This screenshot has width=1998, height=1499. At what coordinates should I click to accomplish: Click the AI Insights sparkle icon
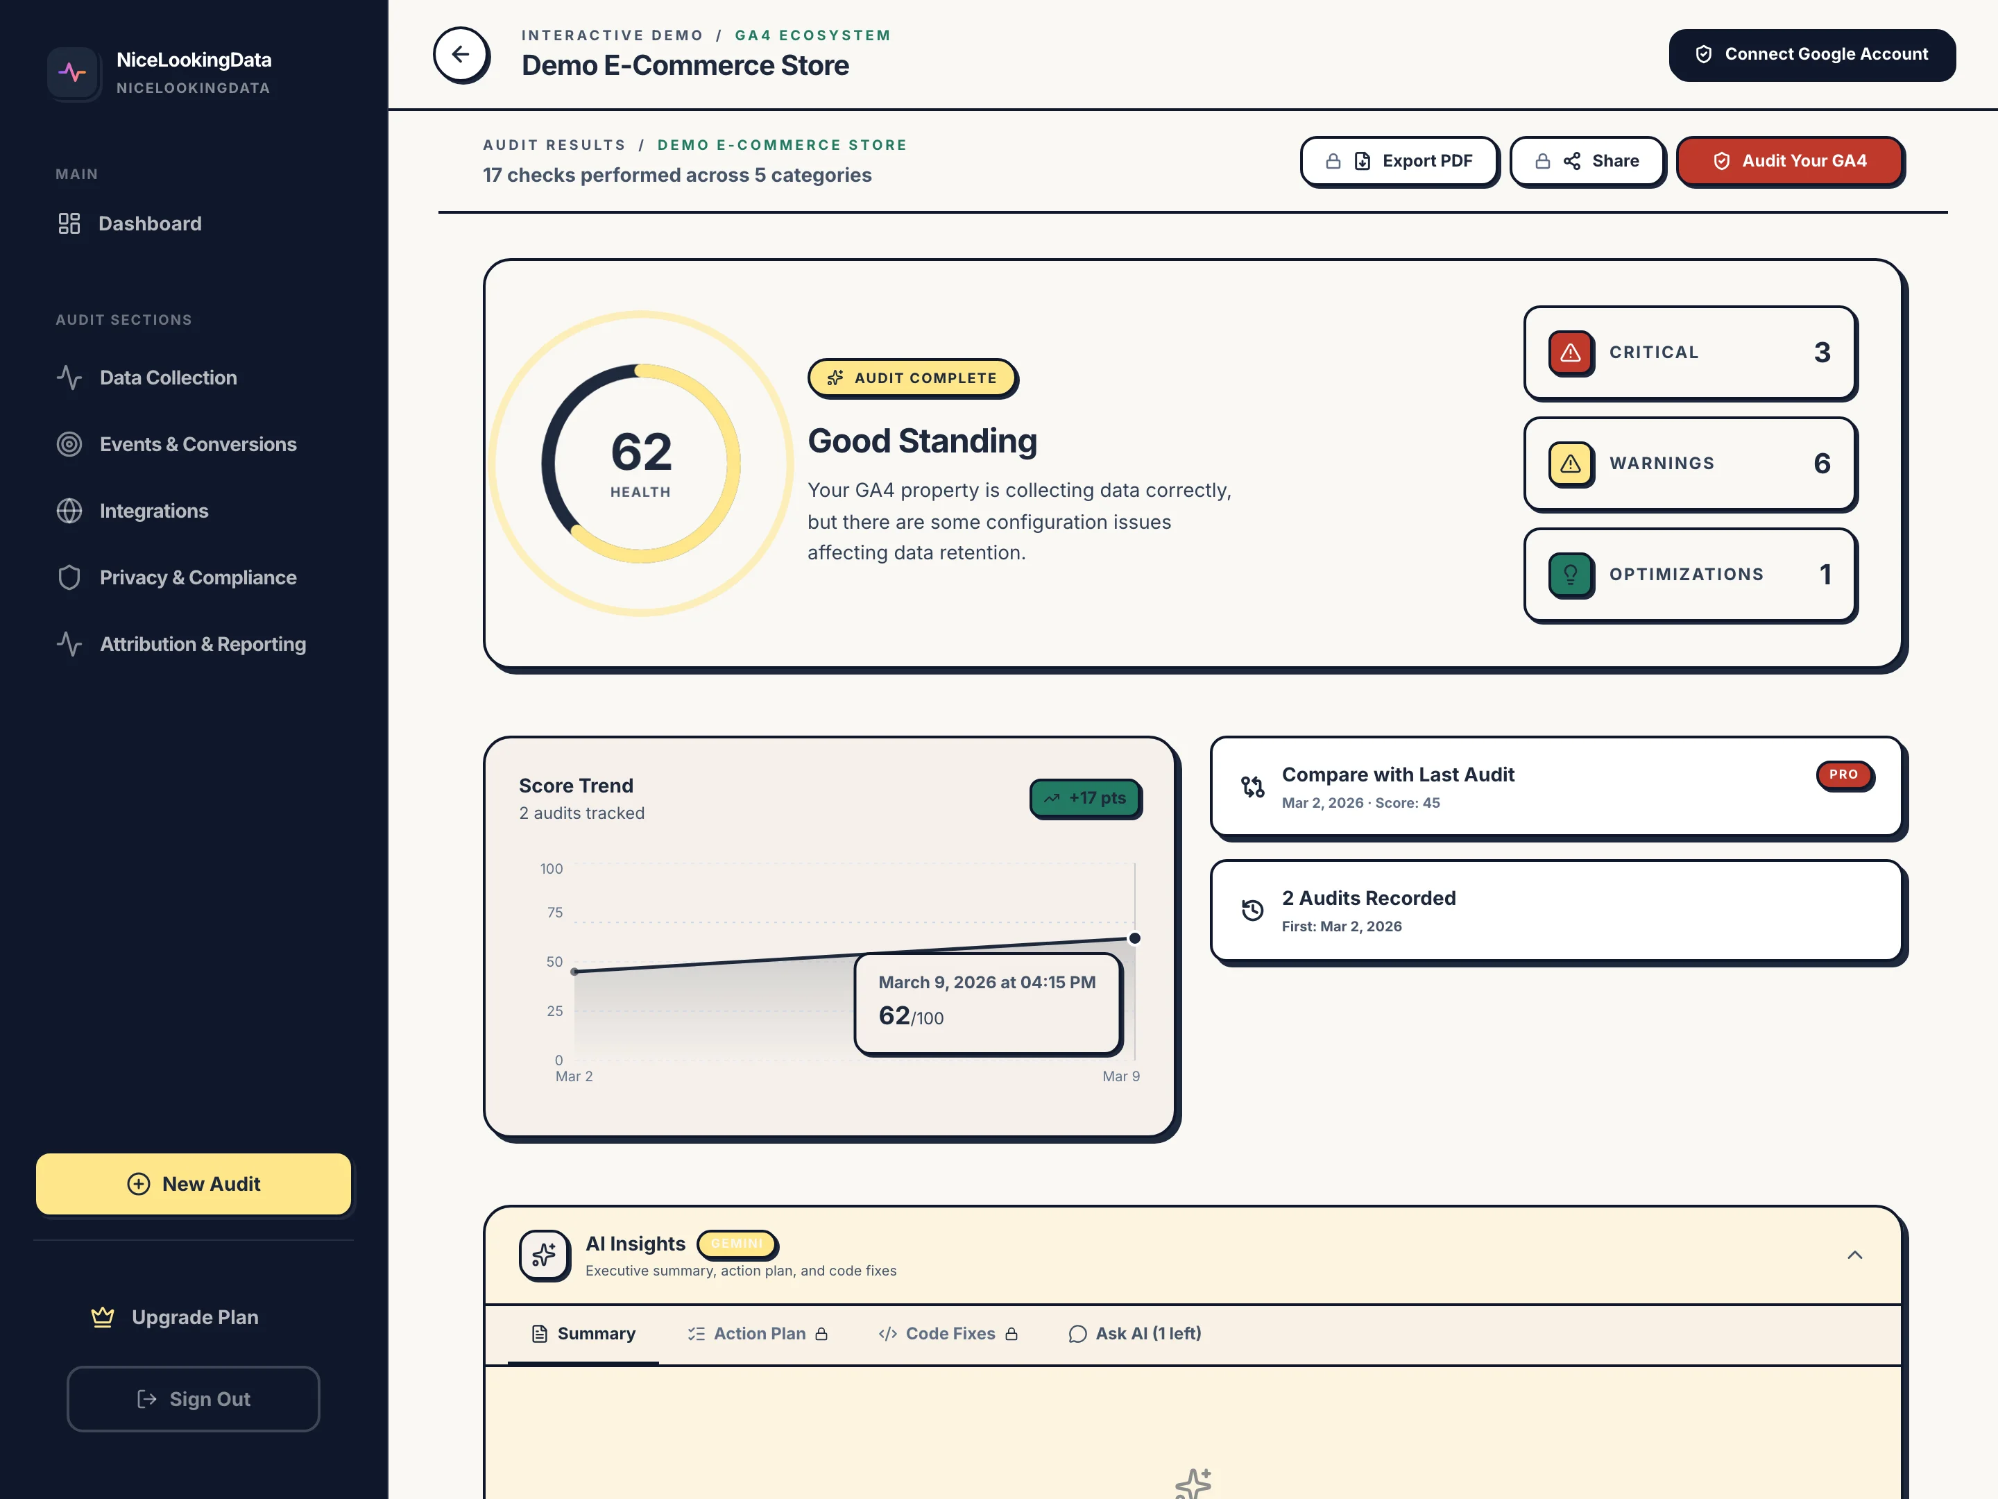(x=545, y=1255)
